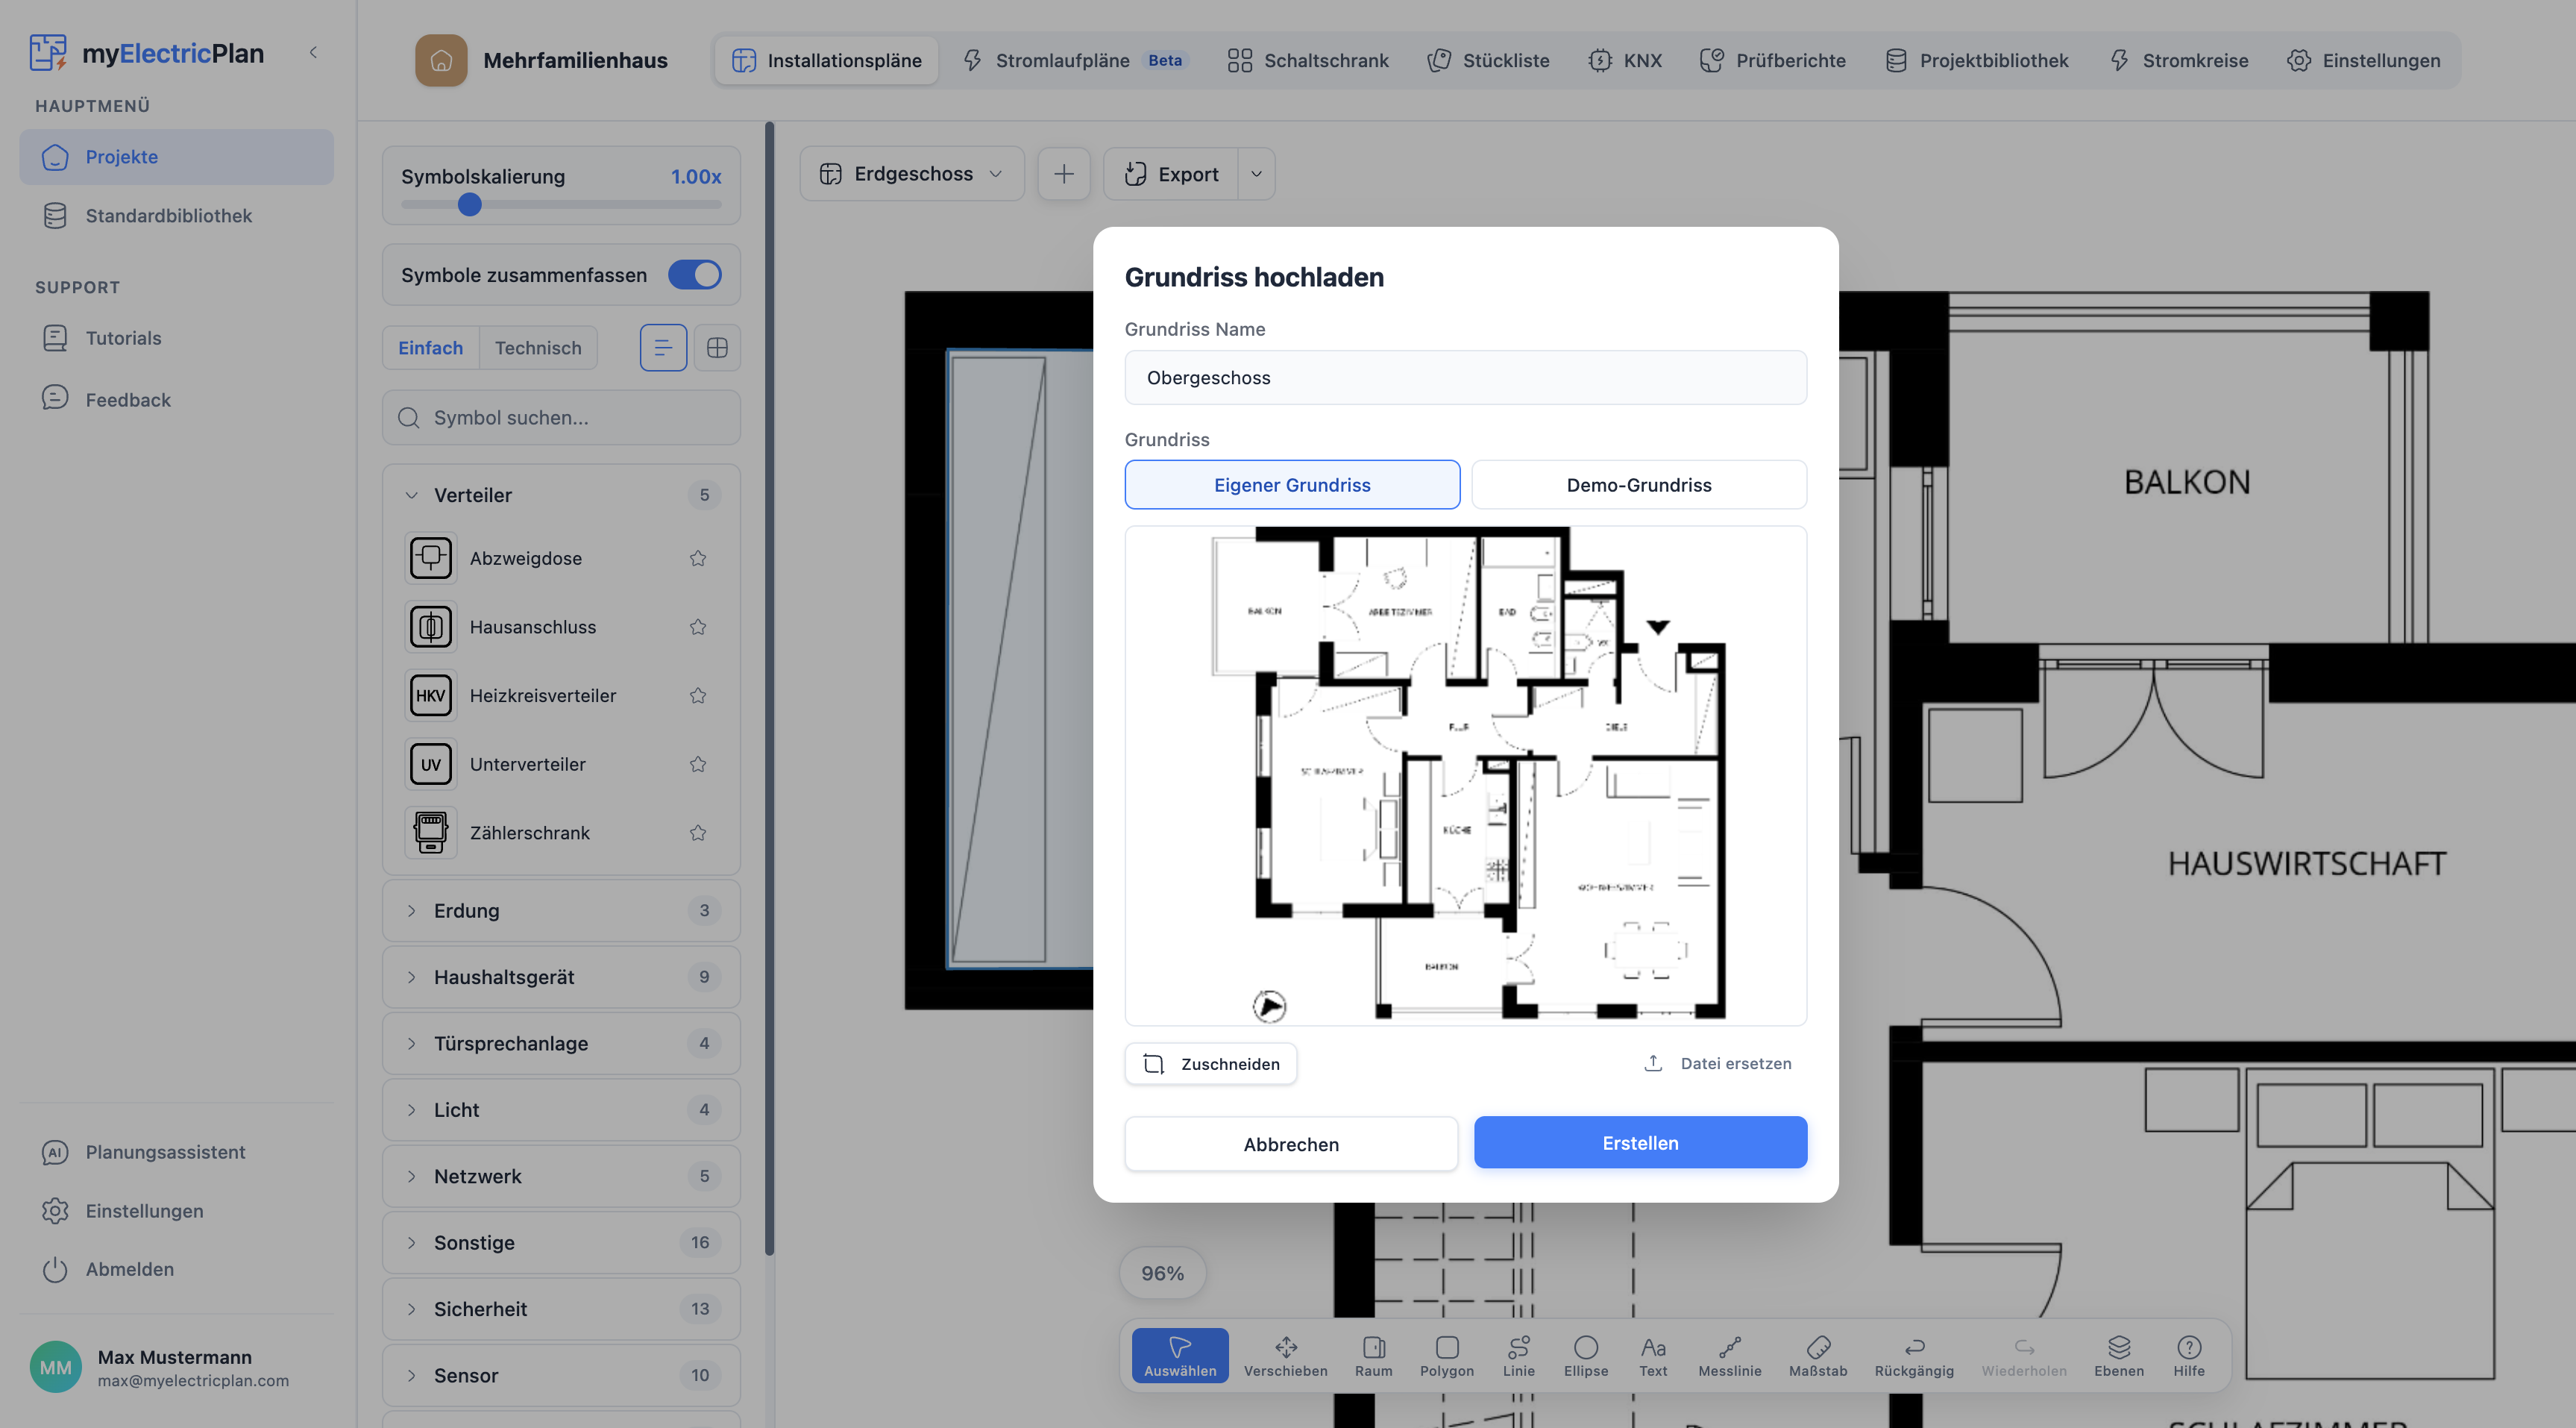The width and height of the screenshot is (2576, 1428).
Task: Click the Erstellen button
Action: [x=1640, y=1143]
